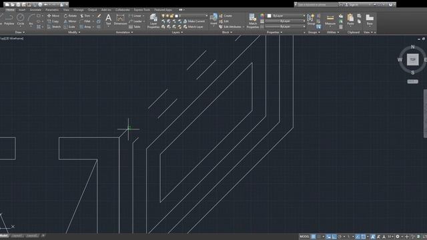Screen dimensions: 427x240
Task: Click the Base view tool
Action: tap(370, 19)
